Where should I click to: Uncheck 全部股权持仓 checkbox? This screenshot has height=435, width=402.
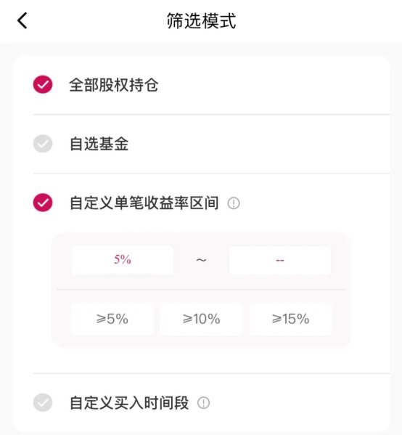[43, 84]
